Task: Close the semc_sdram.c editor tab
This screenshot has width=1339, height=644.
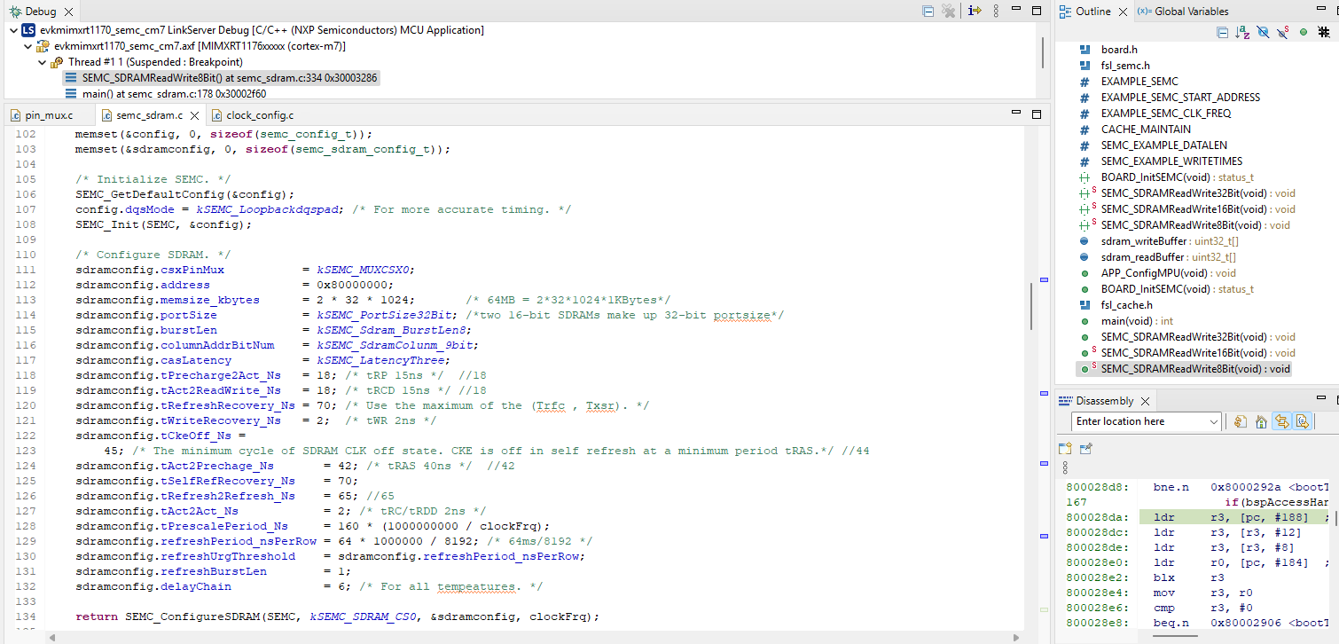Action: coord(194,115)
